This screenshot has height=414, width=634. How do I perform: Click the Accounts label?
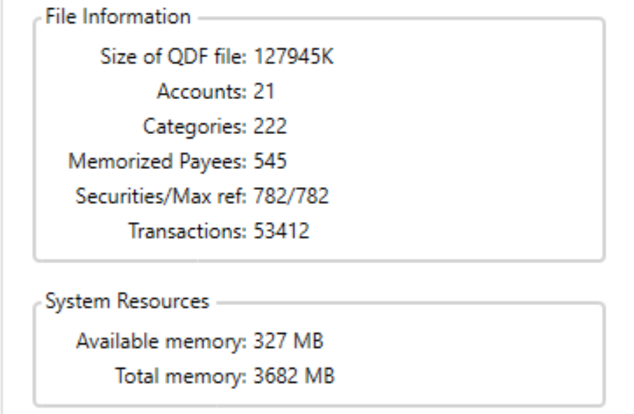(x=202, y=91)
